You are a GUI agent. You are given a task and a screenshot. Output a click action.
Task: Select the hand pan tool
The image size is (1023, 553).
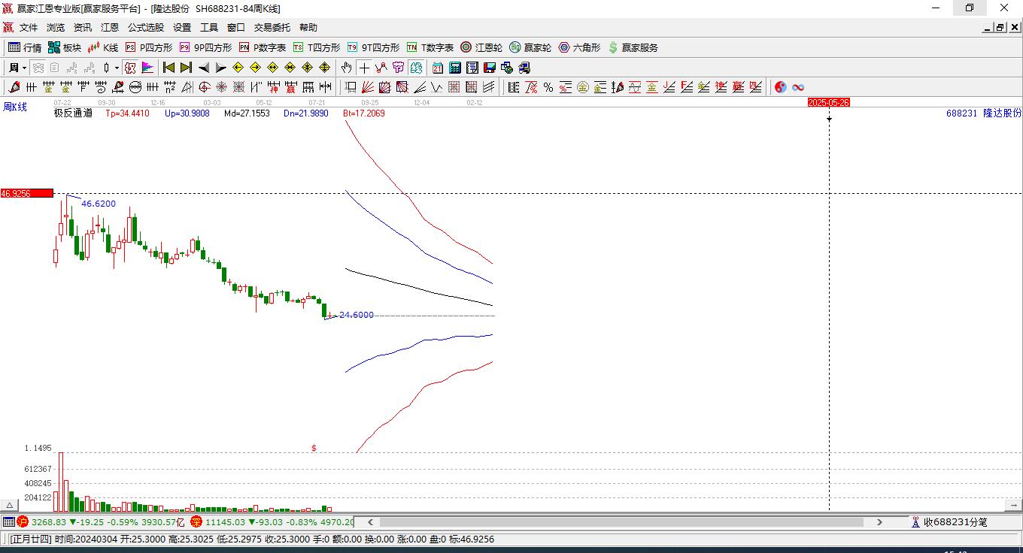point(346,68)
